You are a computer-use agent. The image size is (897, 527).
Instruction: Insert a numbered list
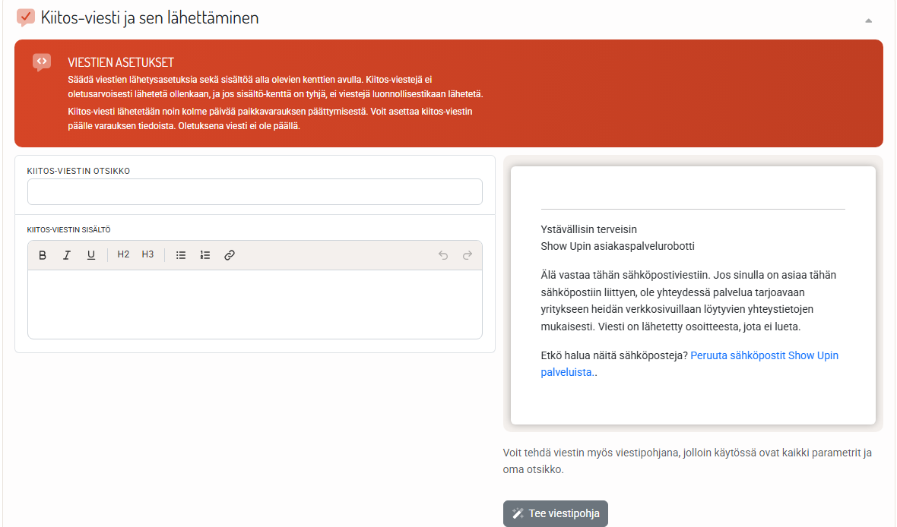[x=204, y=255]
